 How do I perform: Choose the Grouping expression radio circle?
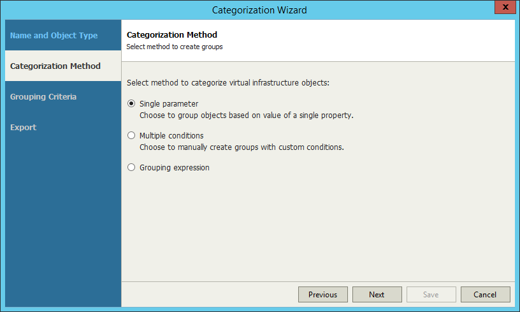(x=131, y=167)
